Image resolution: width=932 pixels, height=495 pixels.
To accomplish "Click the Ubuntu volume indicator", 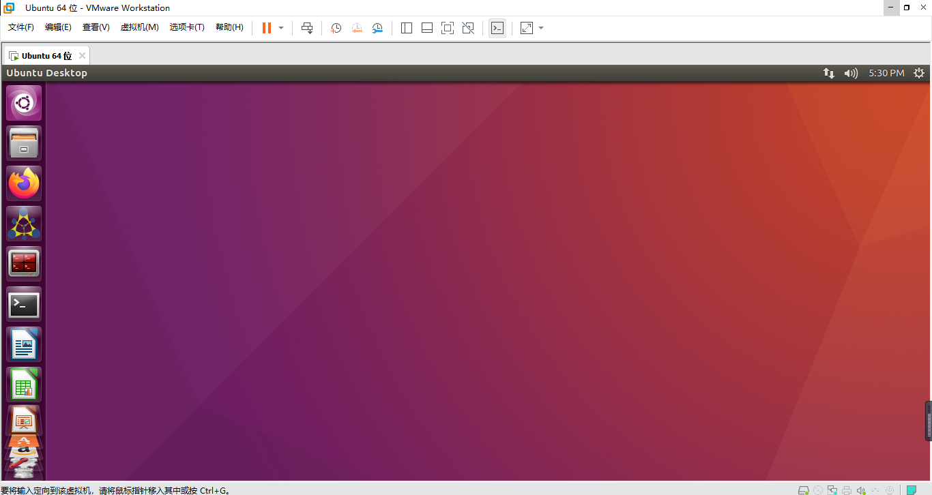I will click(851, 73).
